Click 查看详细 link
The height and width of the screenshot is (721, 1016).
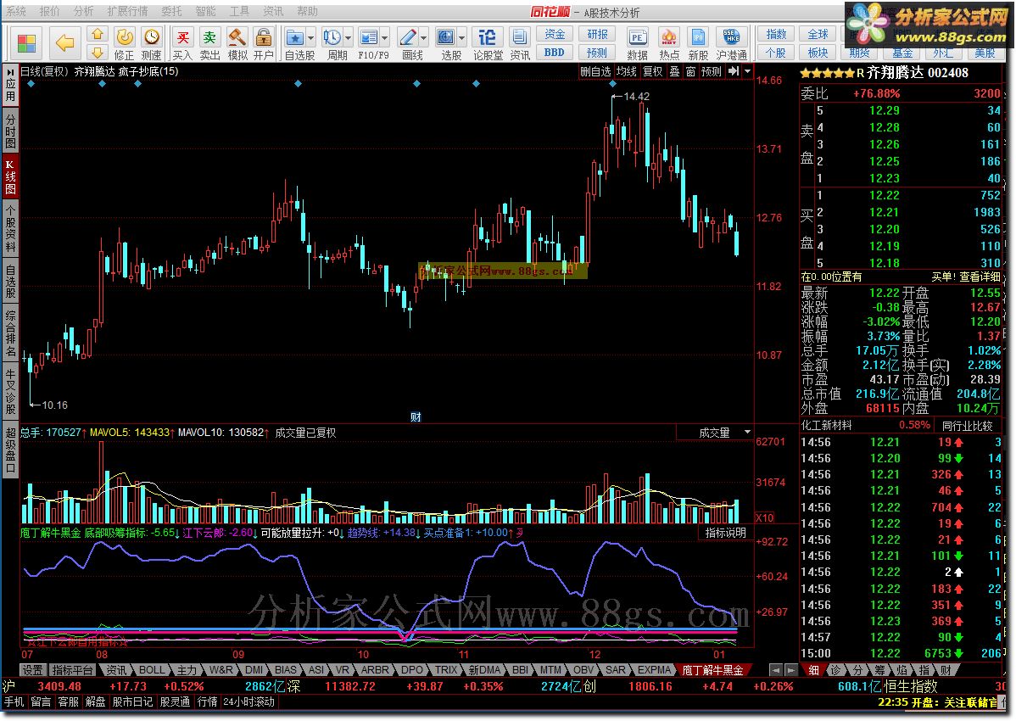pos(980,277)
